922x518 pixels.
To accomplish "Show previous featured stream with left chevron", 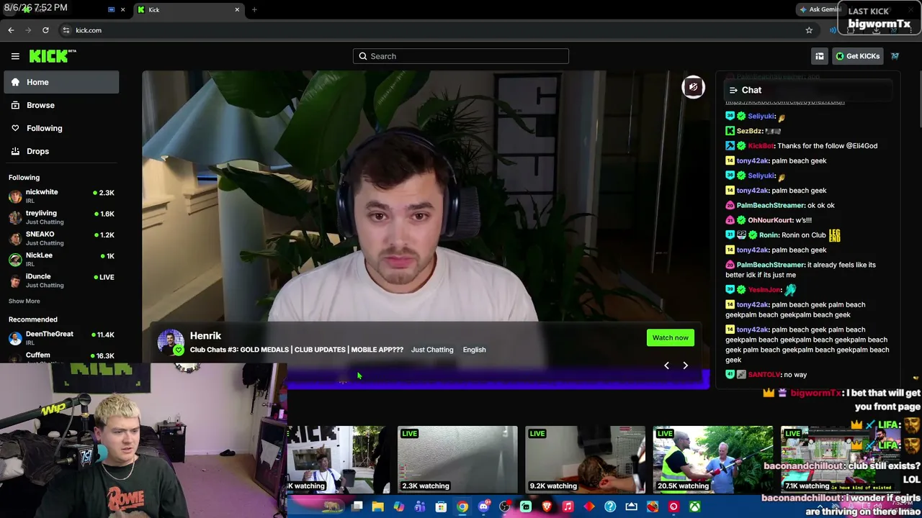I will tap(666, 365).
